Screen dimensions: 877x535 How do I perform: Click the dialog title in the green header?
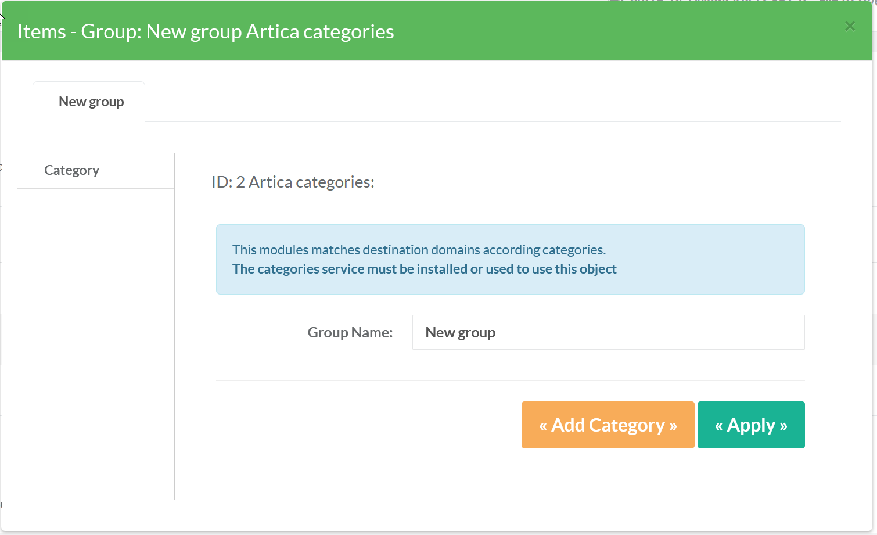[x=206, y=31]
